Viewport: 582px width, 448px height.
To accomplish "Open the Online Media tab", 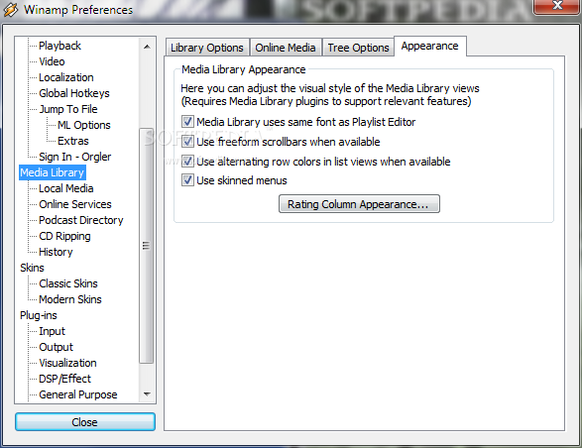I will click(286, 48).
